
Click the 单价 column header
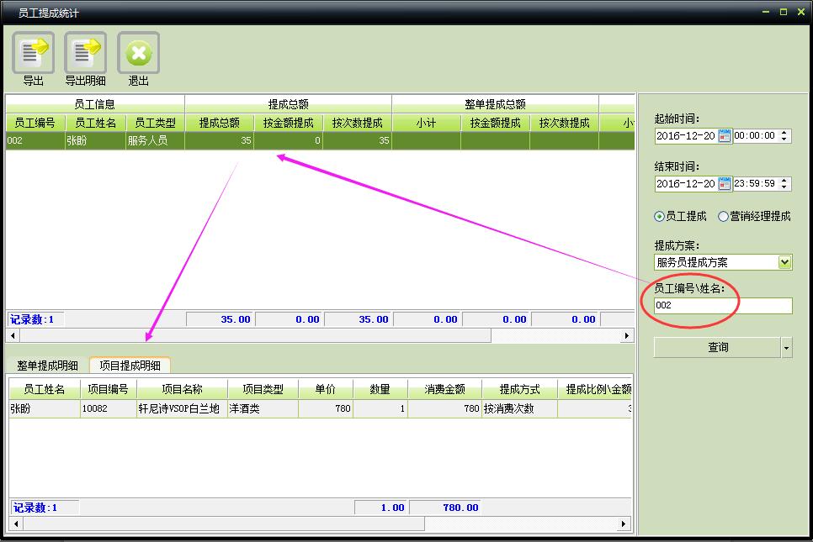326,389
